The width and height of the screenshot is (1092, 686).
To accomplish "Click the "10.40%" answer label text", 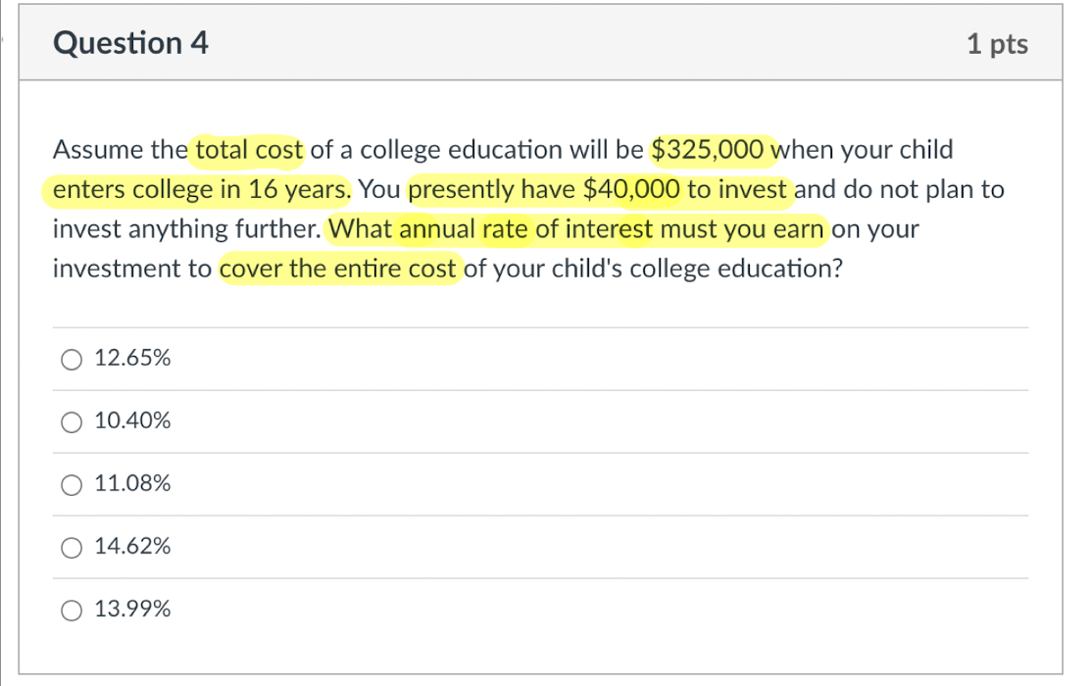I will pos(132,421).
